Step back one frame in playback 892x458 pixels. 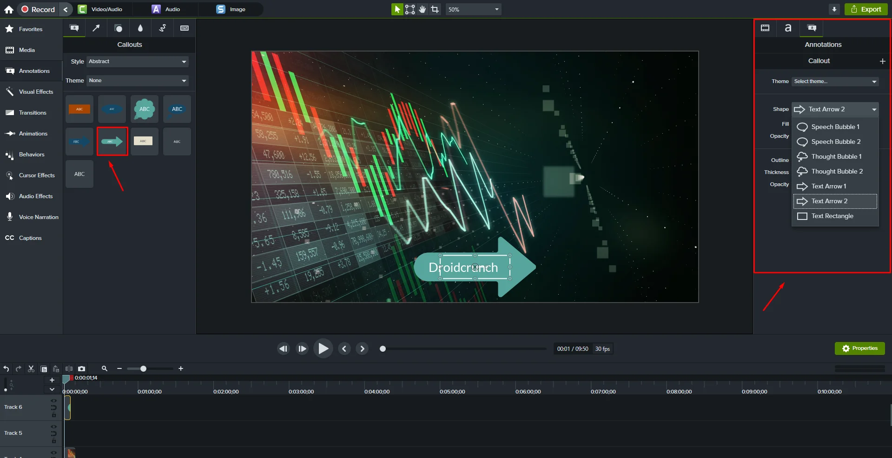283,348
